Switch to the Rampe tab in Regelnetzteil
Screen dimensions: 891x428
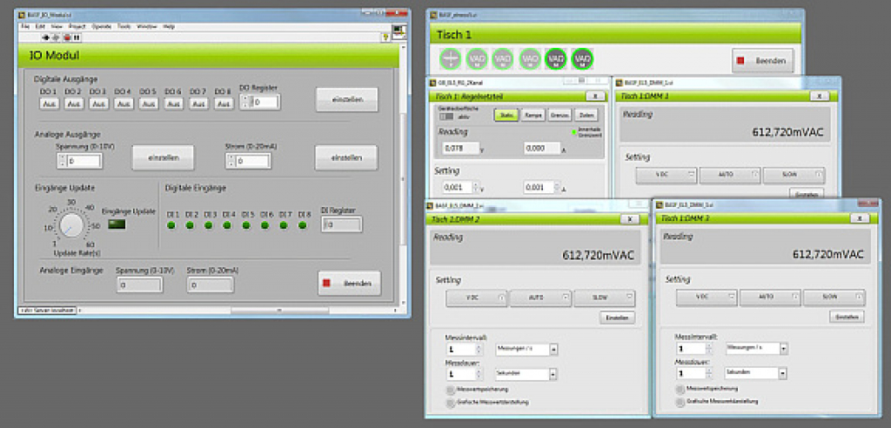pos(533,116)
